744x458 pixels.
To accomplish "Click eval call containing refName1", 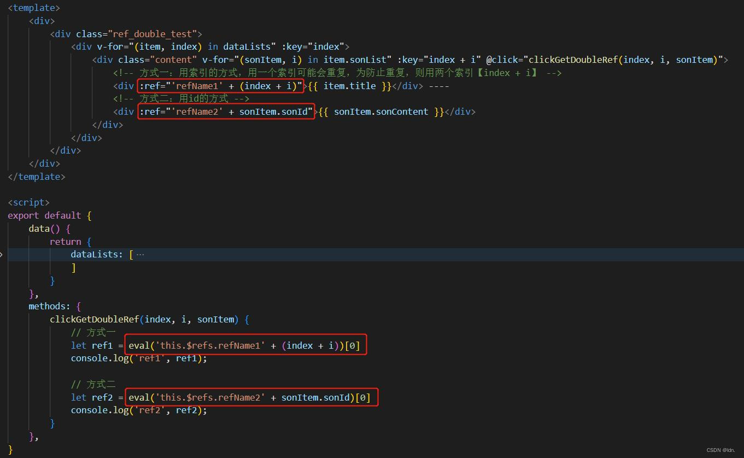I will click(244, 345).
